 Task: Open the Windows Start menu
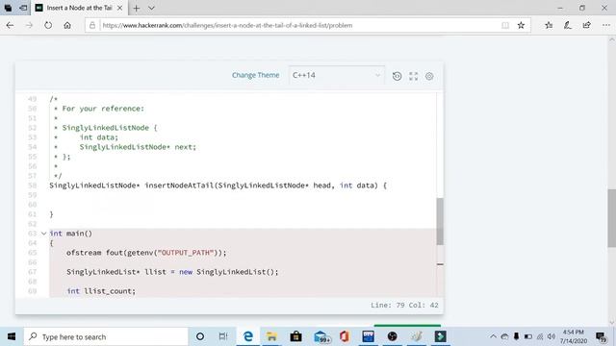click(12, 336)
